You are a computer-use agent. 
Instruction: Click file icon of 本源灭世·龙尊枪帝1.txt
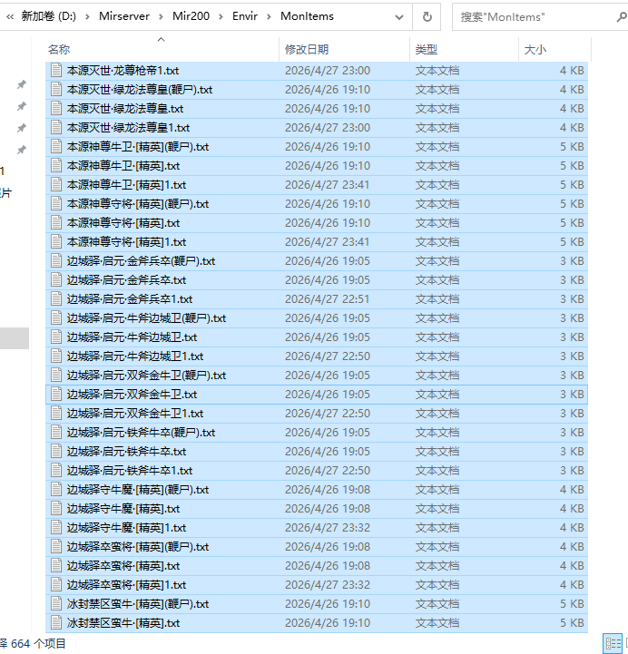pos(56,70)
